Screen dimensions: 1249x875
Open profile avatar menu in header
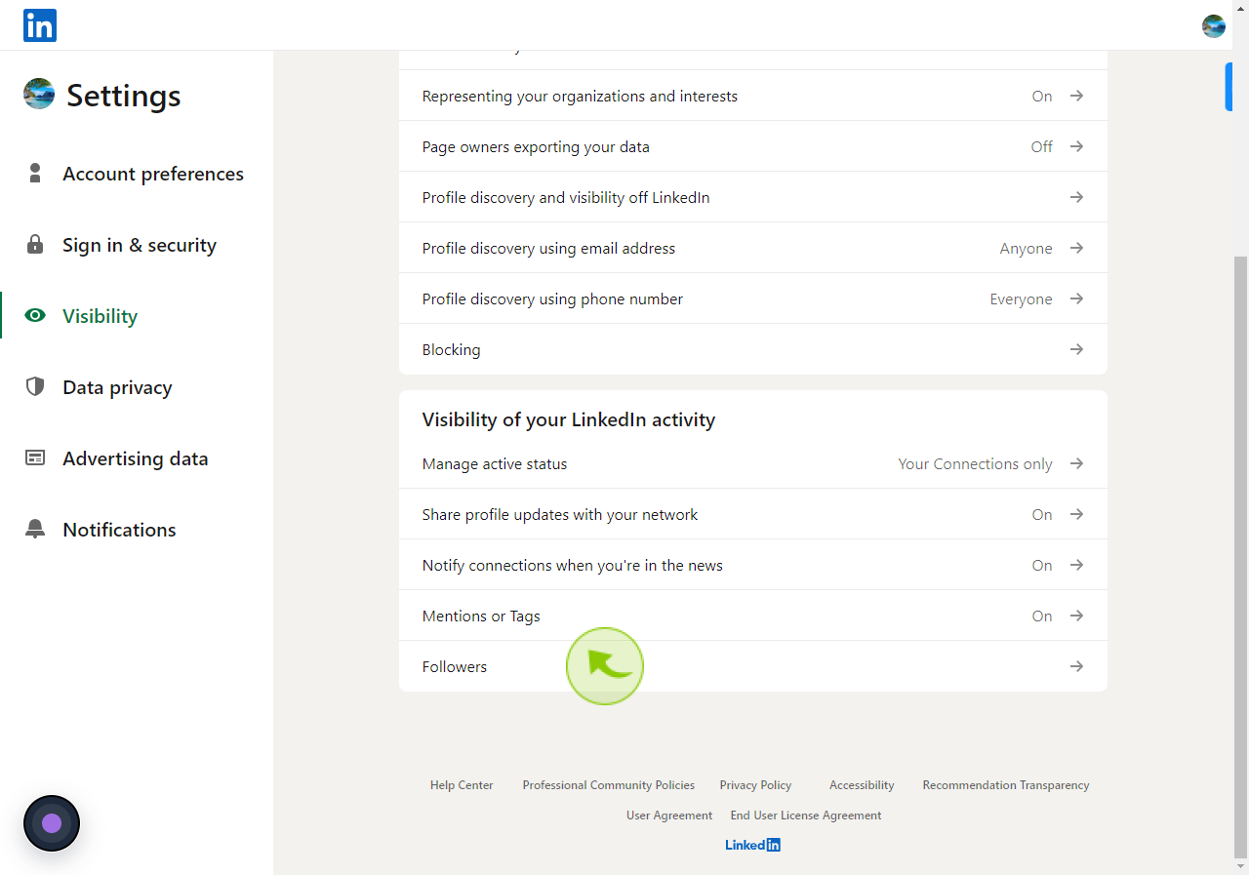[x=1214, y=26]
